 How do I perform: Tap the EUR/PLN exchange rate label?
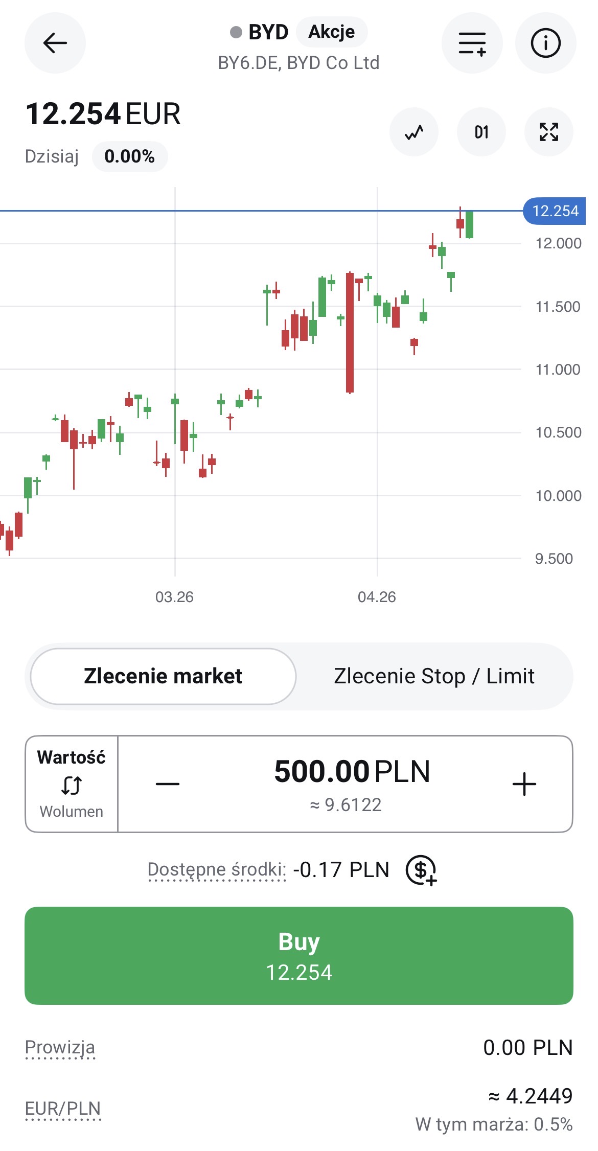click(x=63, y=1108)
